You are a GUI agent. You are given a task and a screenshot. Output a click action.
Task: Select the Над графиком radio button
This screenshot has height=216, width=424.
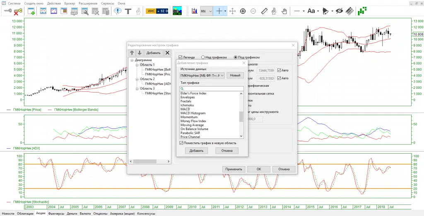pos(203,57)
